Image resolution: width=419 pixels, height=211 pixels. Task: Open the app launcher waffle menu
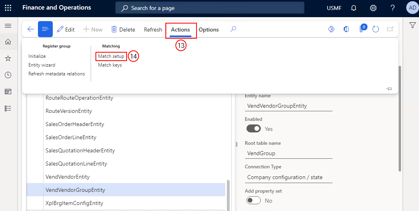tap(8, 8)
